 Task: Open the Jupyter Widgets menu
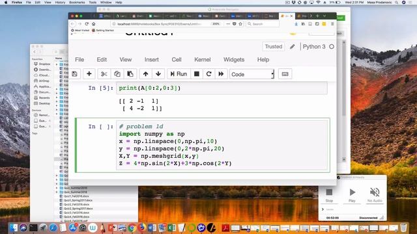[x=234, y=60]
